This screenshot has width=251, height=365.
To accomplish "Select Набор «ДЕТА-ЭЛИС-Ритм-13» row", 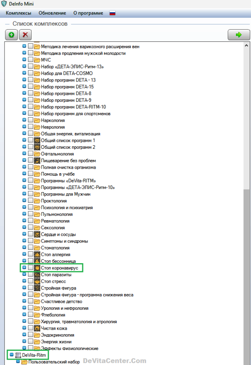I will pos(72,67).
